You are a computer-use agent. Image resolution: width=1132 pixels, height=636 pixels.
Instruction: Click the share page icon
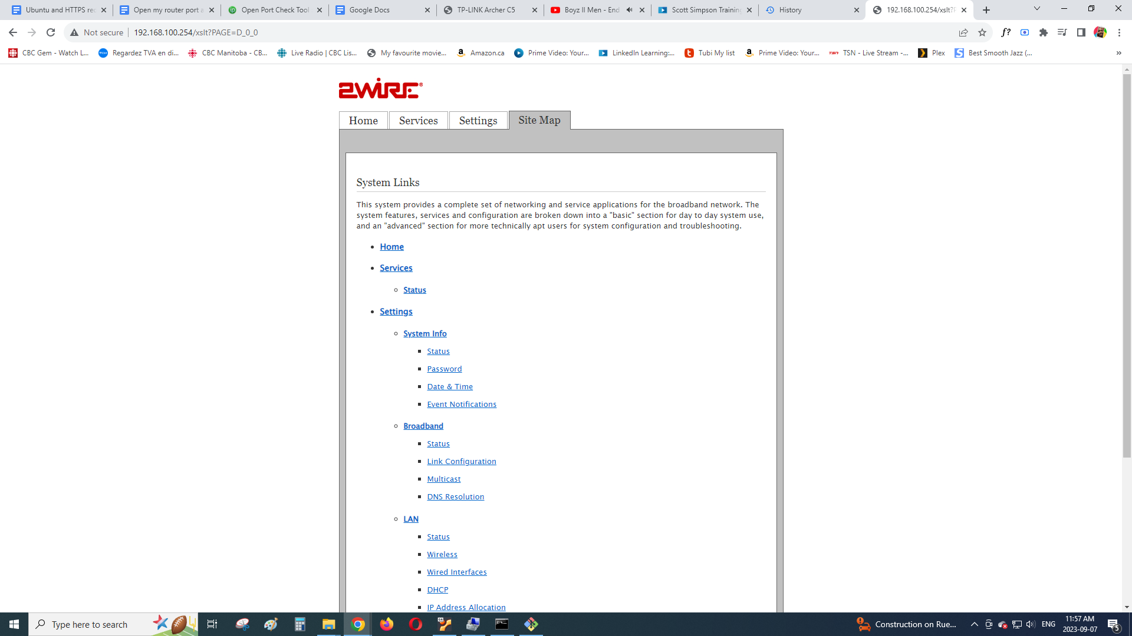[x=963, y=32]
